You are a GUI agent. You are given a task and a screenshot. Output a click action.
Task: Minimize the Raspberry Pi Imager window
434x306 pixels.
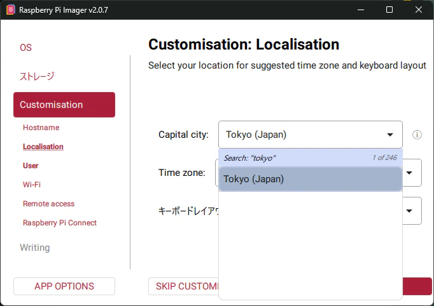[361, 10]
